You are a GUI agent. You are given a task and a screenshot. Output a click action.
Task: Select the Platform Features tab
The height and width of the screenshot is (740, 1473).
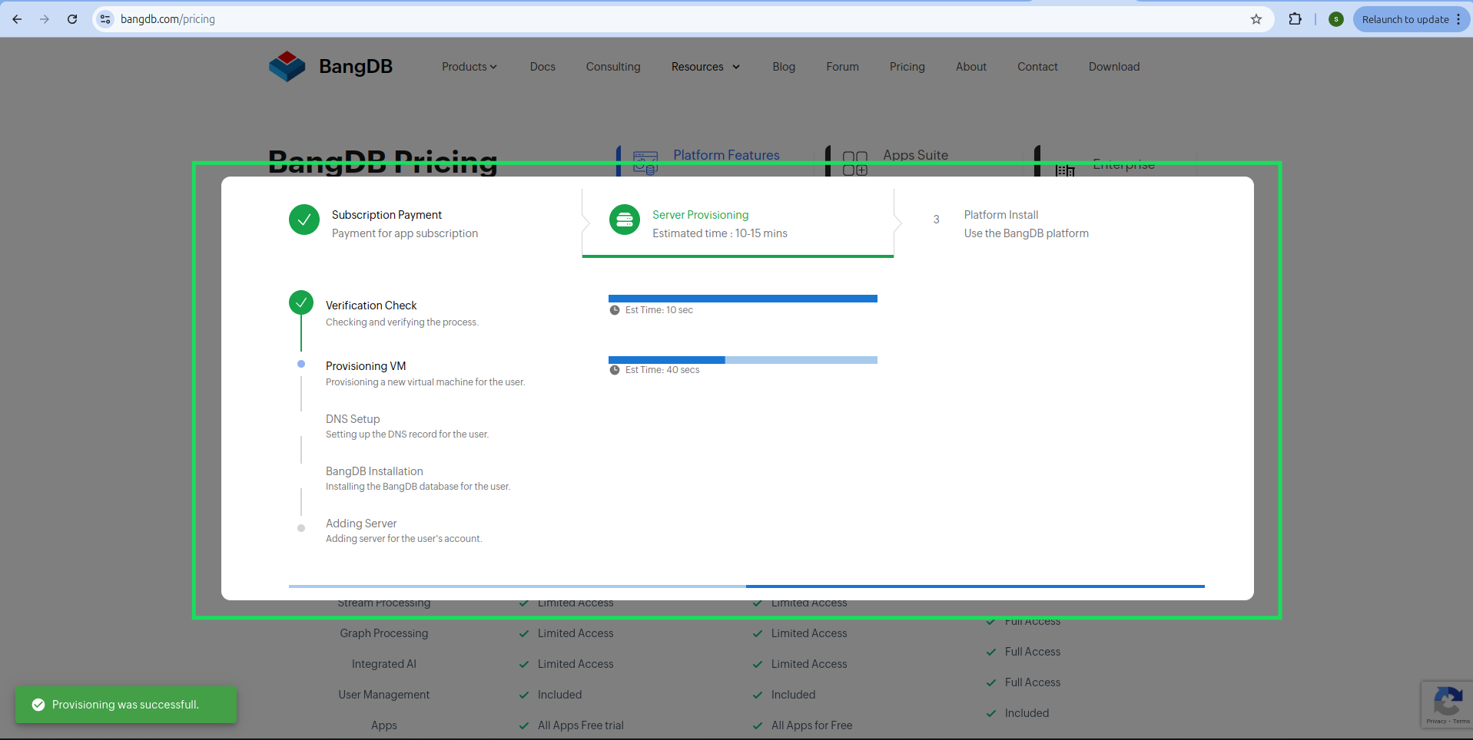pos(726,155)
